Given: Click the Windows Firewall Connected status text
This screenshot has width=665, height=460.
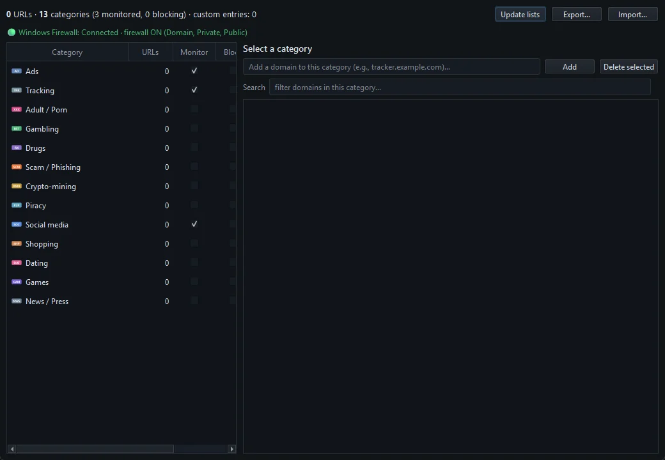Looking at the screenshot, I should pos(133,32).
